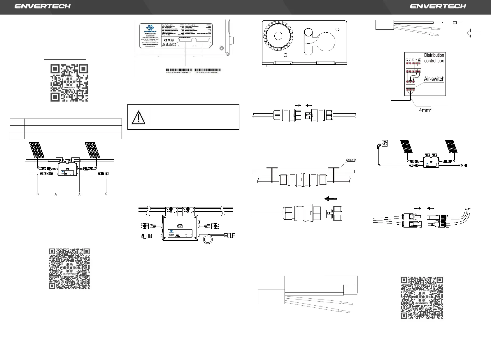
Task: Click the warning triangle caution icon
Action: 138,117
